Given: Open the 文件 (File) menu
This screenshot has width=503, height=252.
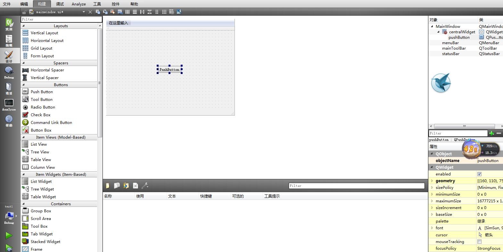Looking at the screenshot, I should [x=7, y=4].
